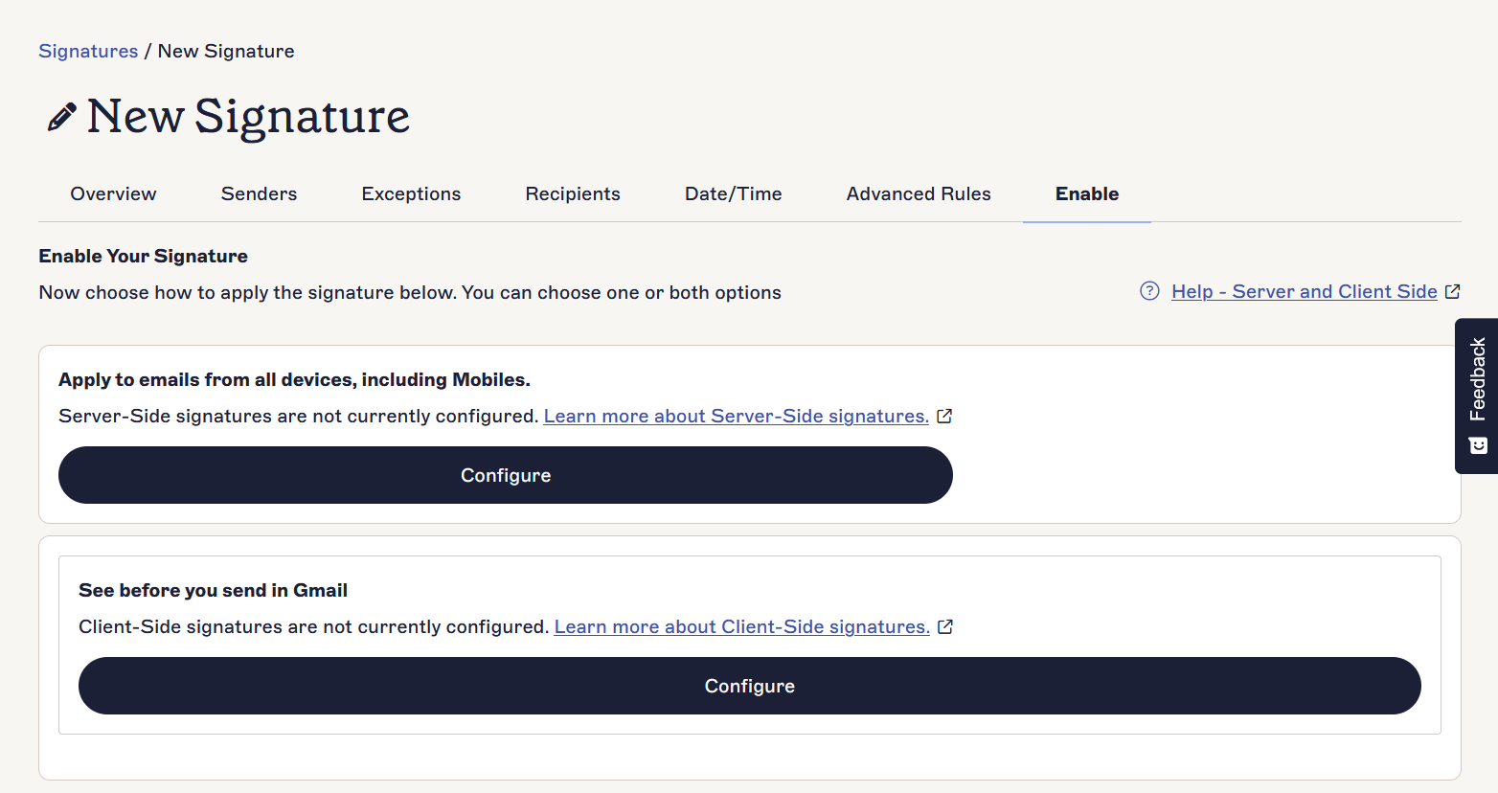Click the smiley icon on Feedback tab

point(1478,445)
